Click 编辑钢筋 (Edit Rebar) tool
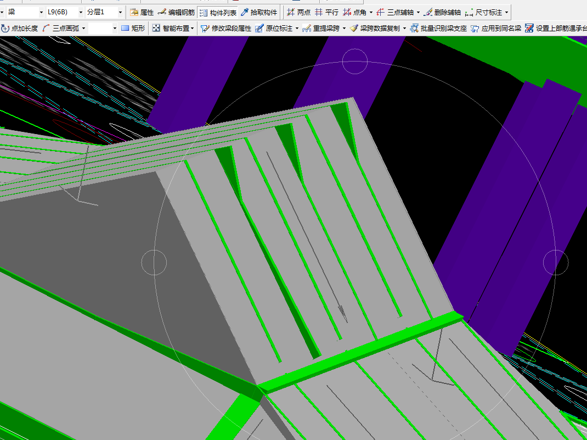Image resolution: width=587 pixels, height=440 pixels. [176, 13]
